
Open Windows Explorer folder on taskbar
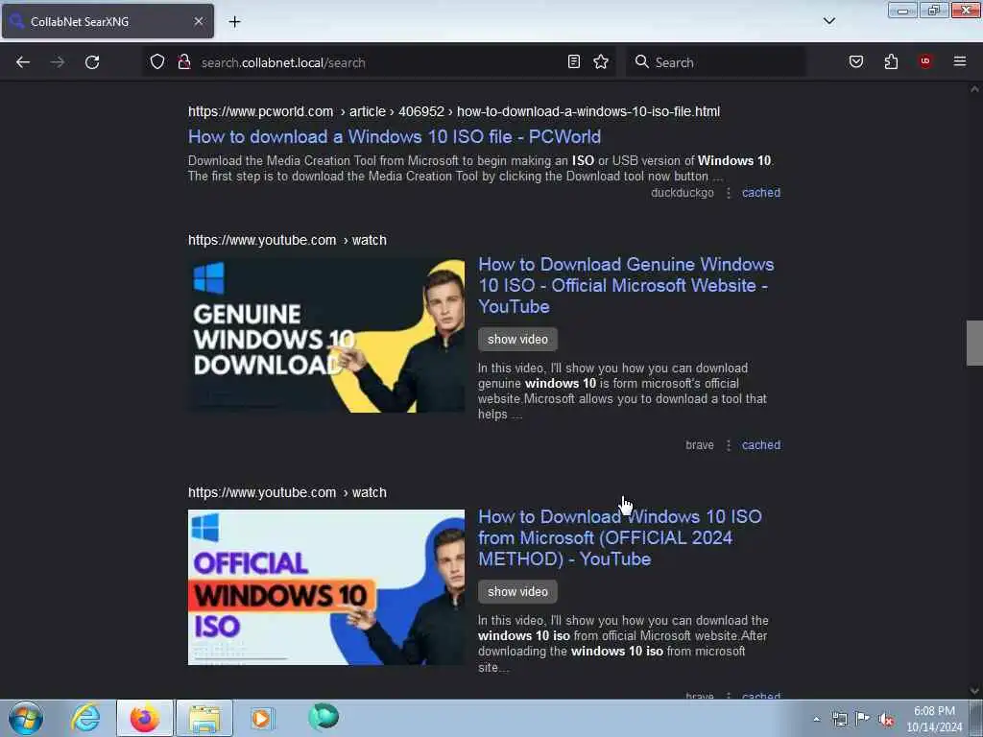pyautogui.click(x=204, y=718)
